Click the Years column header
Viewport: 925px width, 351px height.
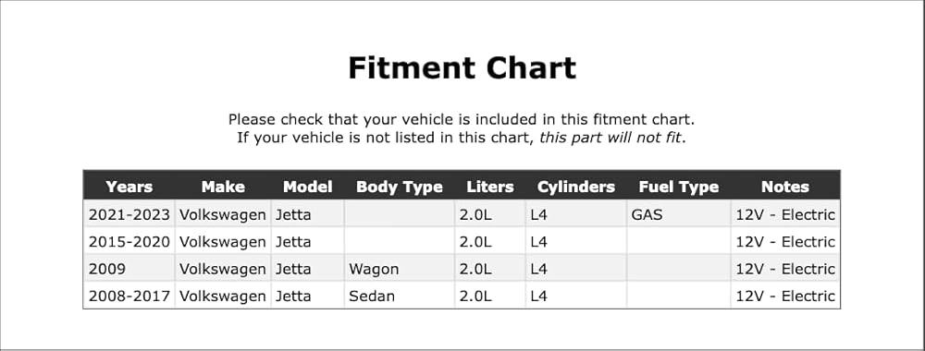[129, 187]
